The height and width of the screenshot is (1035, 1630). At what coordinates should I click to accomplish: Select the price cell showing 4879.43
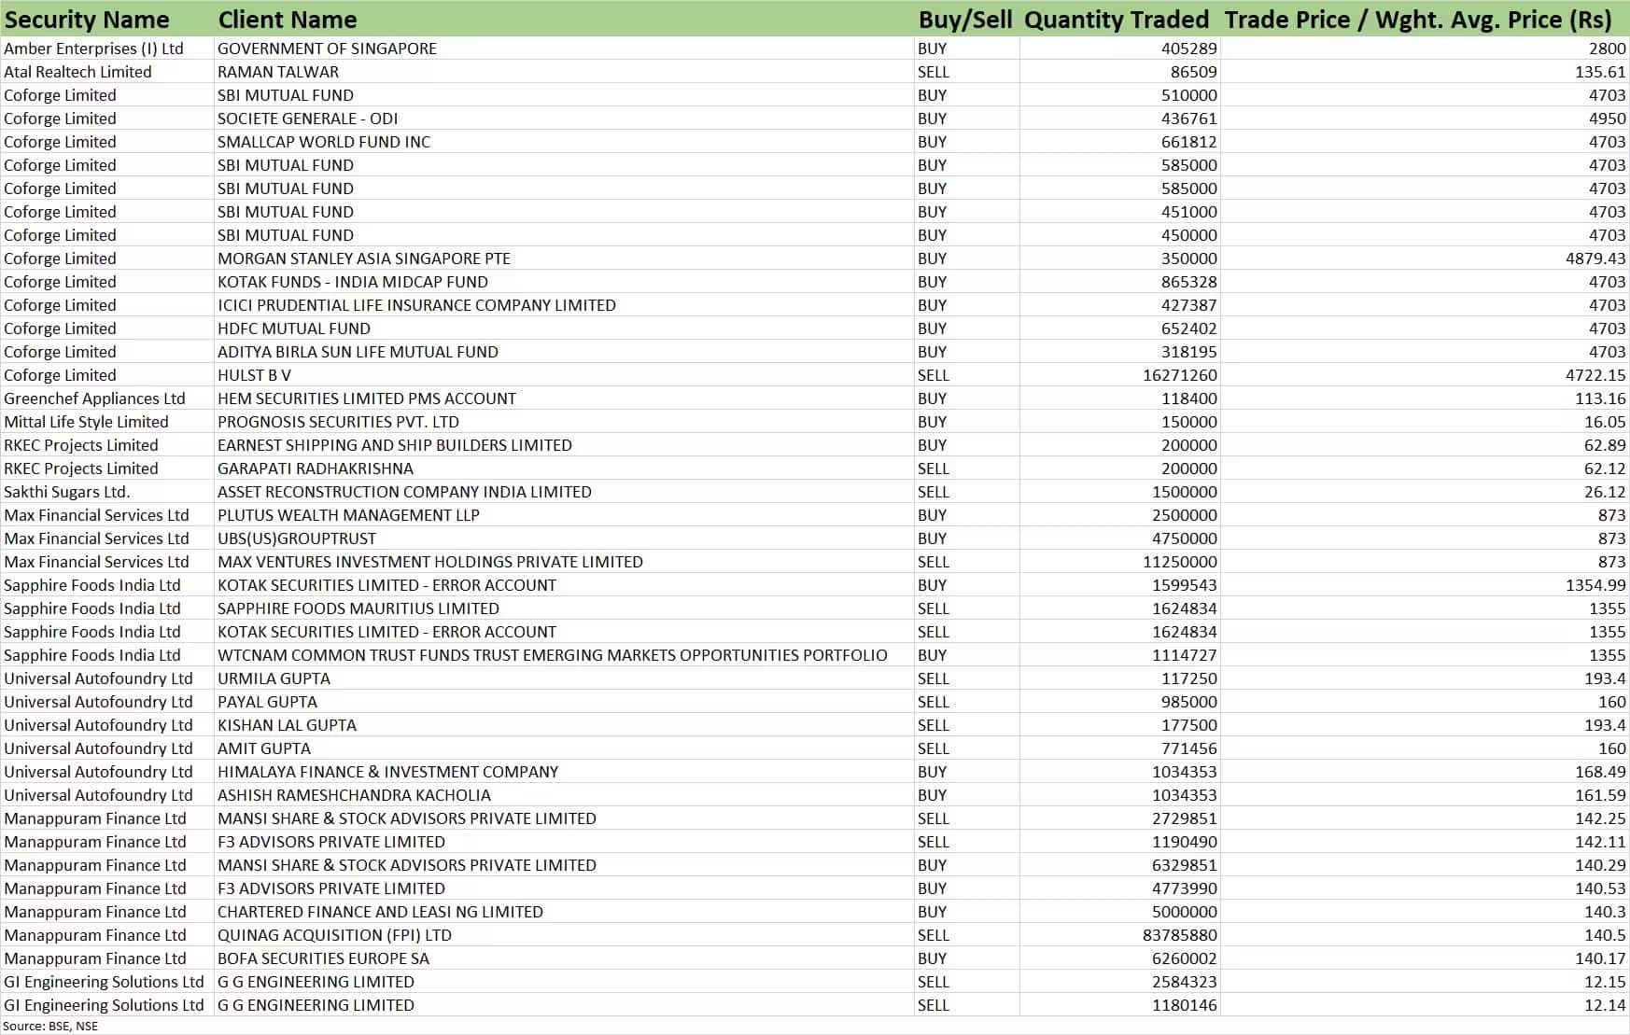pyautogui.click(x=1595, y=259)
